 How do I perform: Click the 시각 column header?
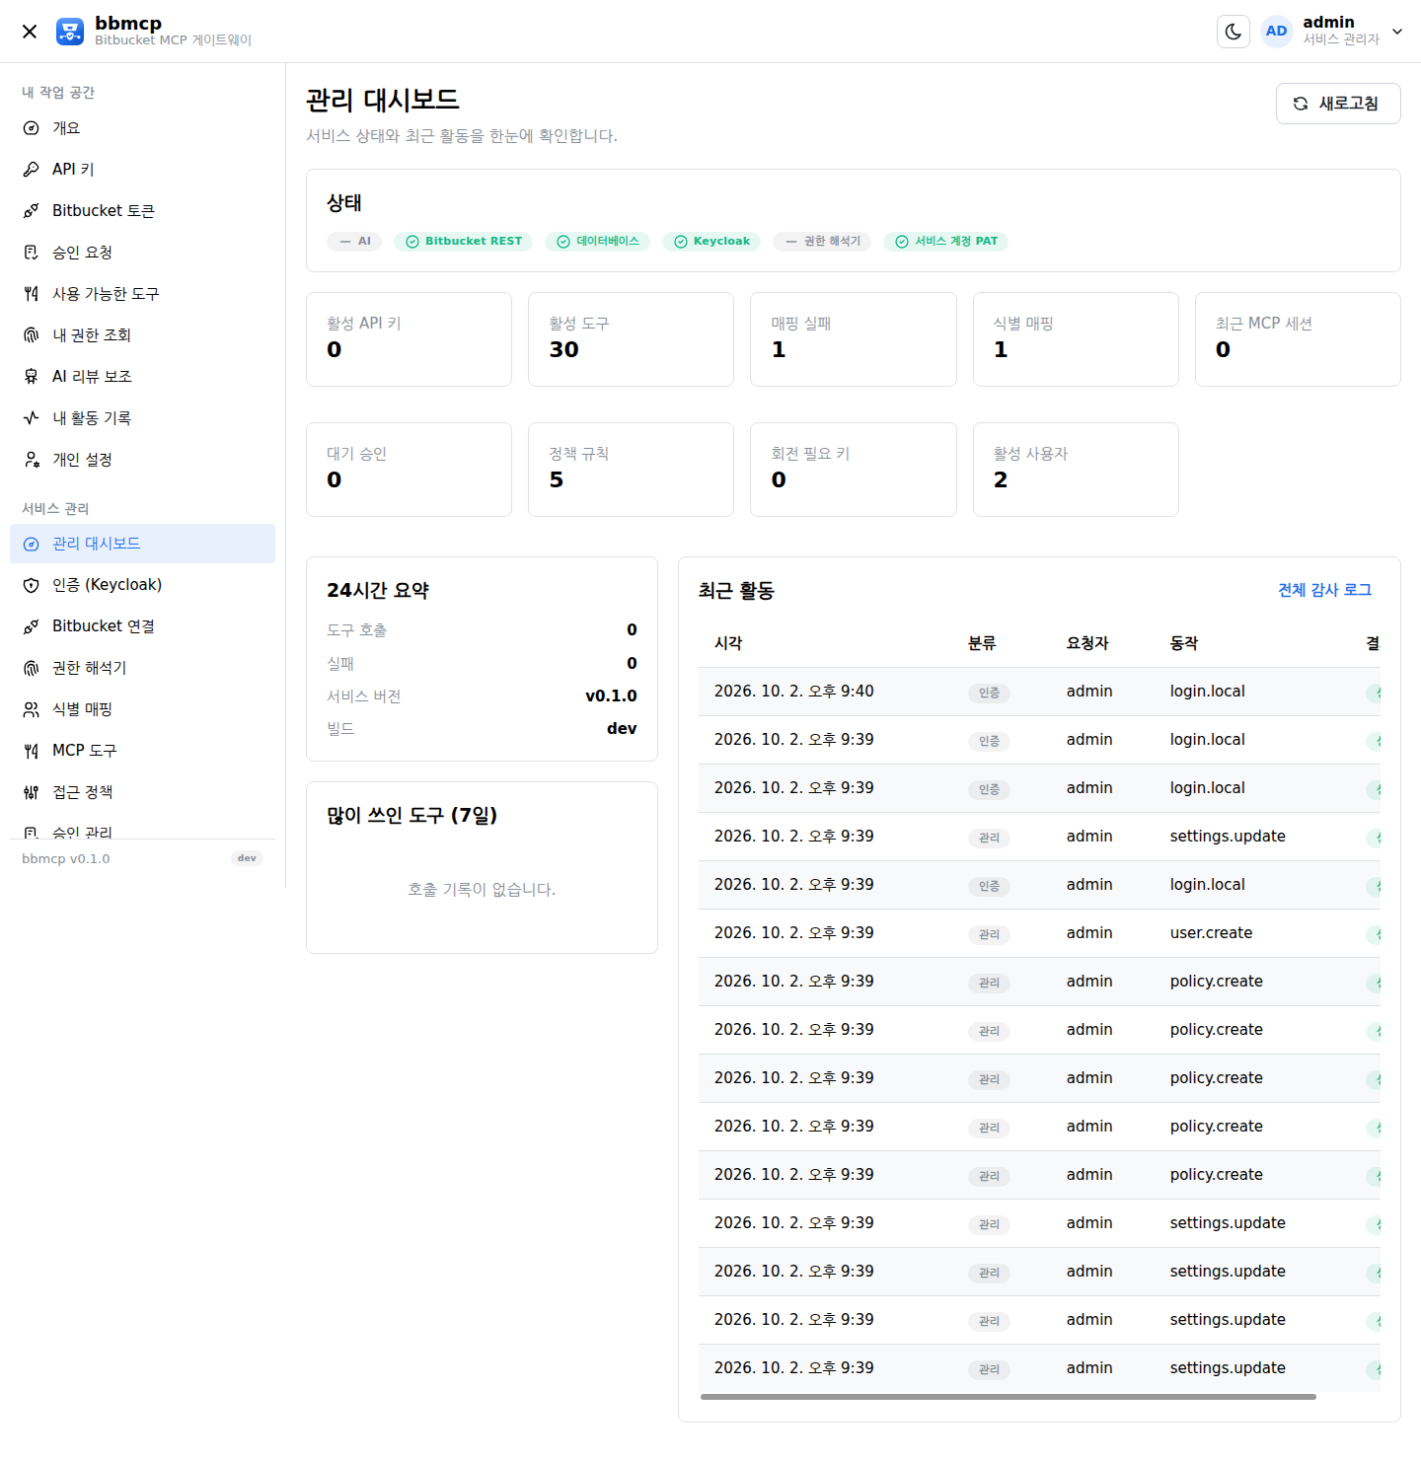(x=728, y=643)
